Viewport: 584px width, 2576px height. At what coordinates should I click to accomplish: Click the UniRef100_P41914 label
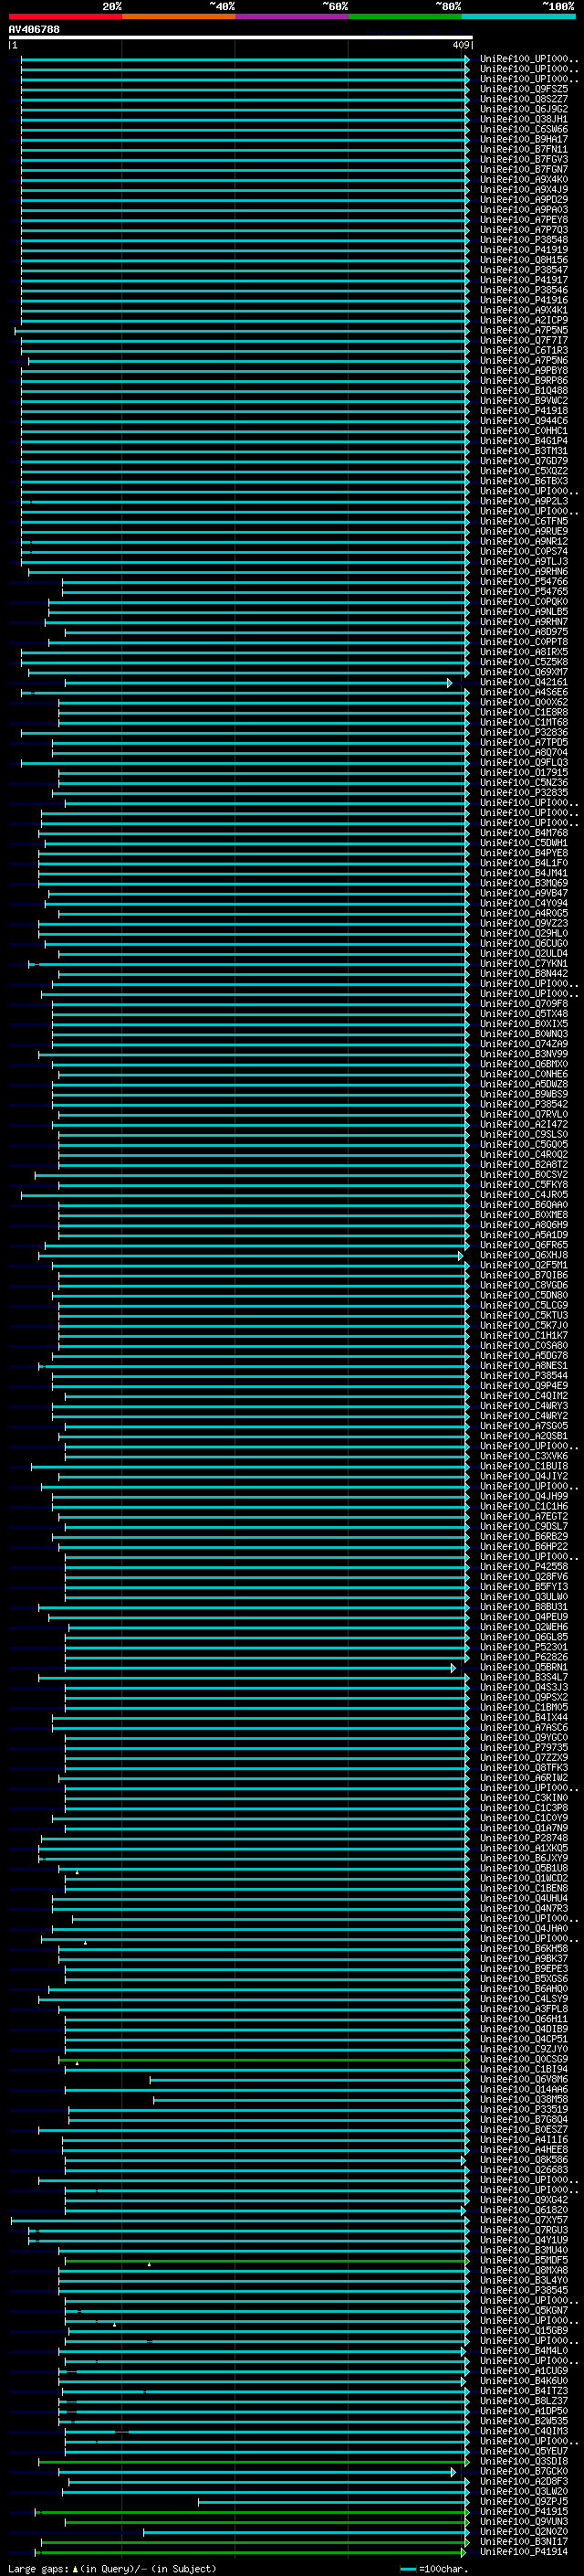[x=524, y=2551]
